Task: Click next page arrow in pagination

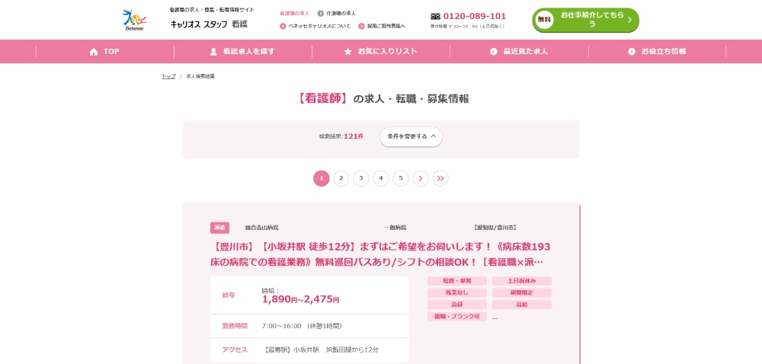Action: coord(421,179)
